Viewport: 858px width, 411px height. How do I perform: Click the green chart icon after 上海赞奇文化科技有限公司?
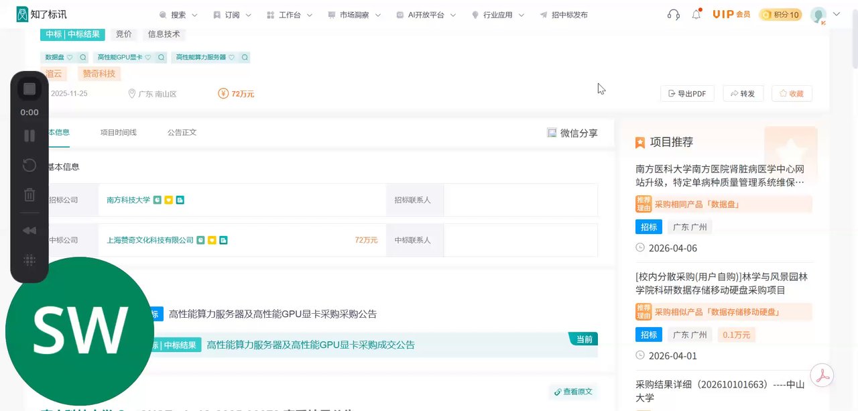coord(200,240)
